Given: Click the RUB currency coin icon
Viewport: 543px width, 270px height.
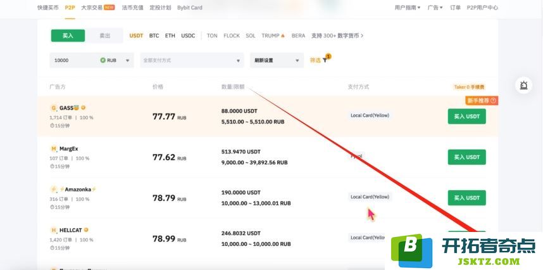Looking at the screenshot, I should [103, 60].
